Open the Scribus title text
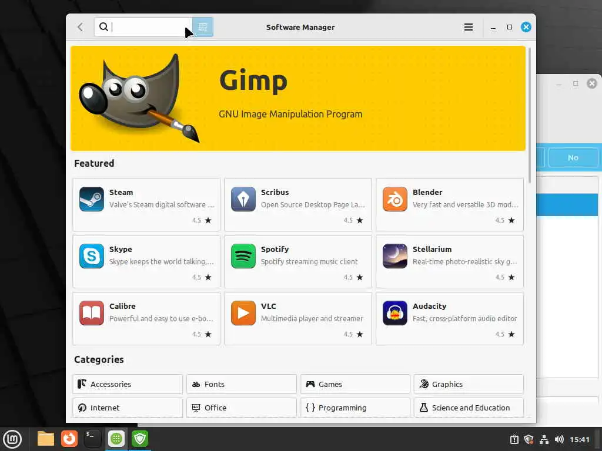 (x=275, y=192)
